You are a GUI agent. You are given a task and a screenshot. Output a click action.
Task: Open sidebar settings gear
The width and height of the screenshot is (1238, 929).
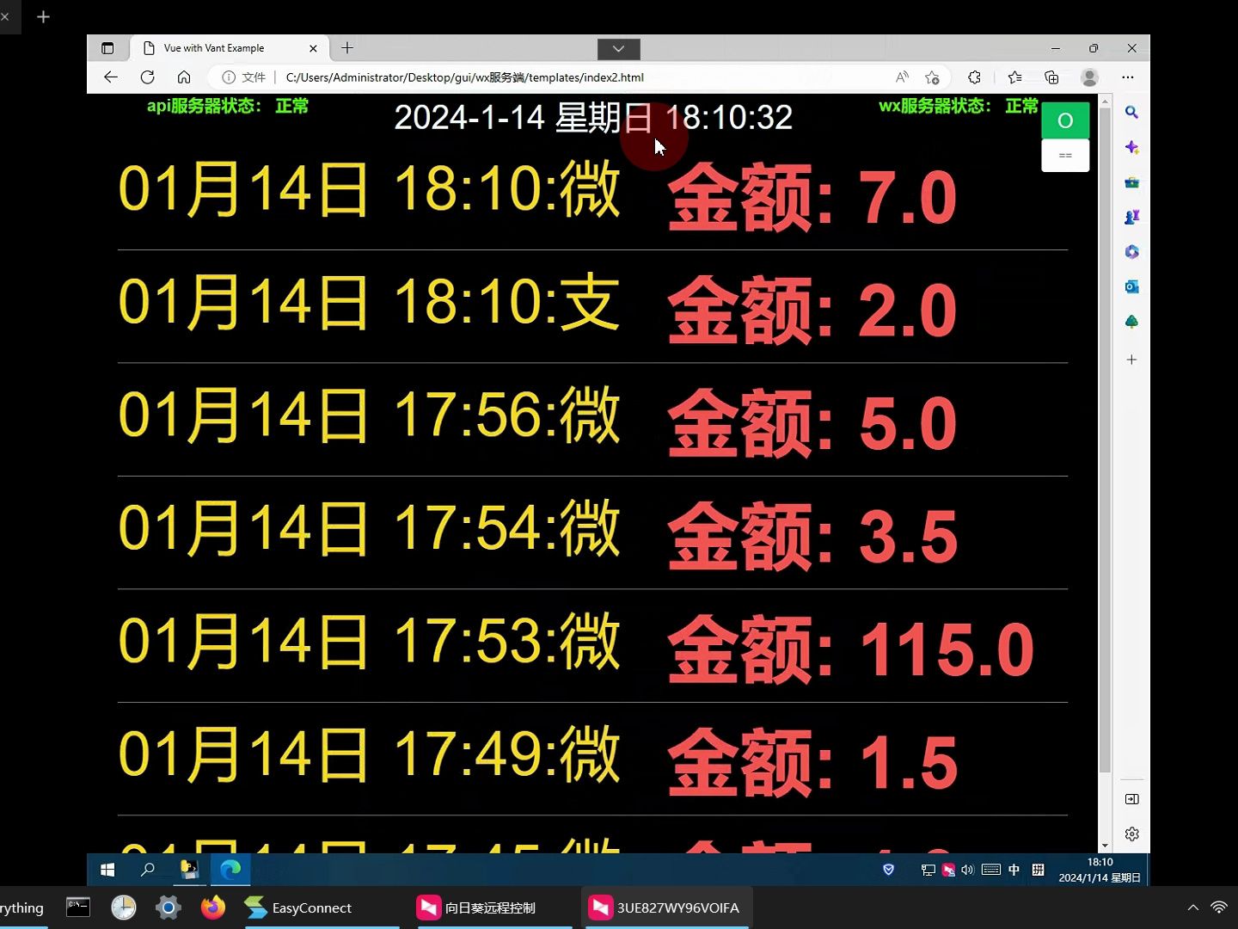tap(1131, 834)
